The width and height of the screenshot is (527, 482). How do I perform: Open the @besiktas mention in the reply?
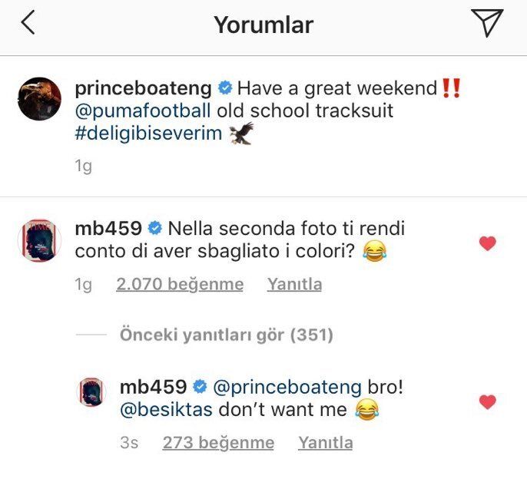167,410
